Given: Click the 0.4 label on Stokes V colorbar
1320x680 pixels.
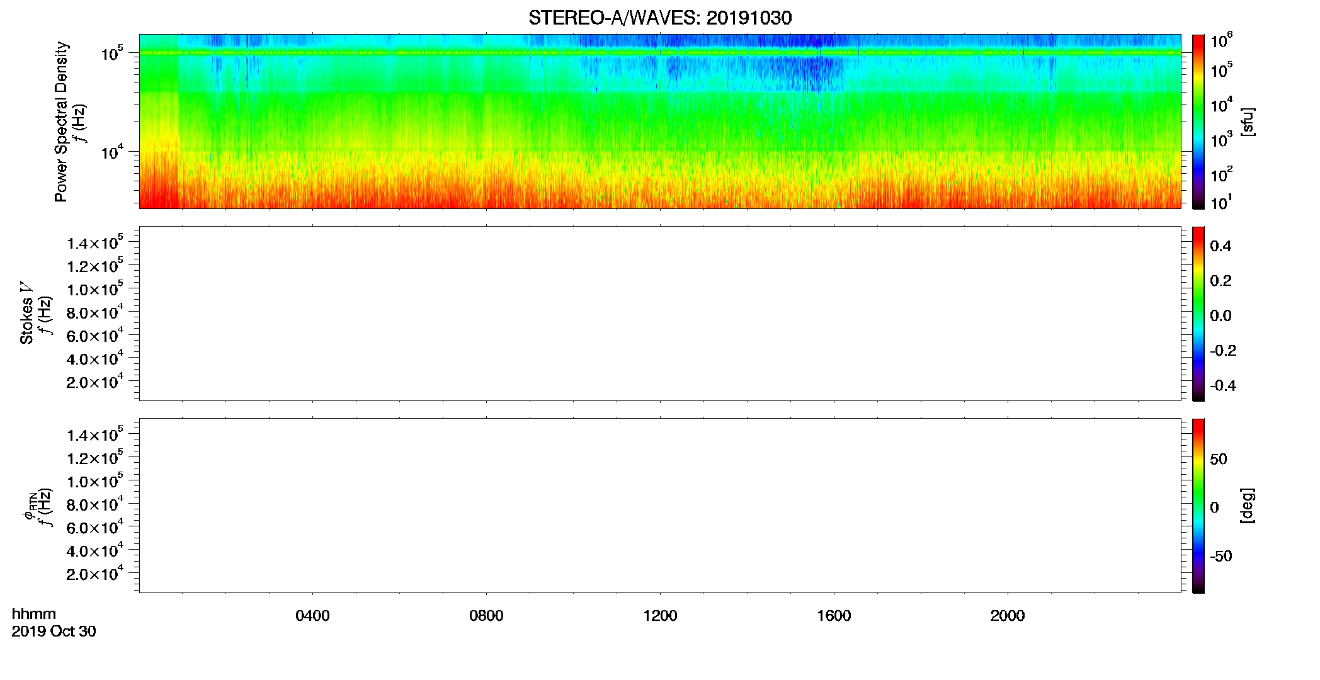Looking at the screenshot, I should 1220,246.
